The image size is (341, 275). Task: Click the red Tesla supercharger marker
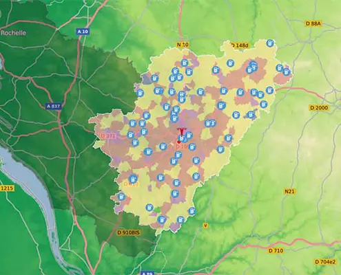[x=182, y=131]
